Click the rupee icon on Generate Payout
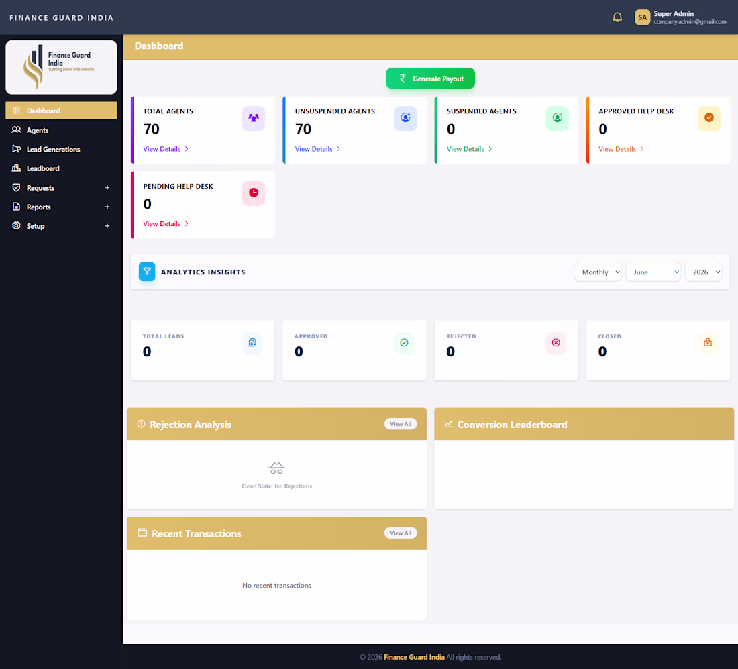Screen dimensions: 738x669 tap(403, 78)
